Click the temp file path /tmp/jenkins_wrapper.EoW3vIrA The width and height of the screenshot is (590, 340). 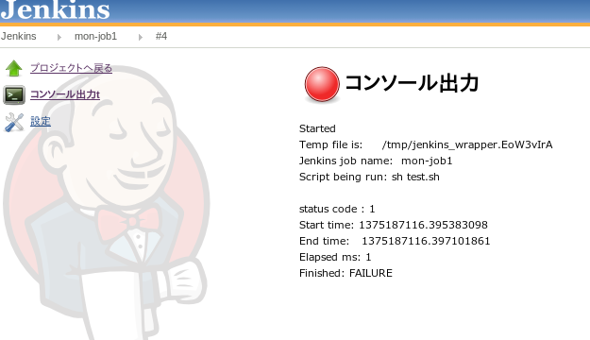point(467,144)
